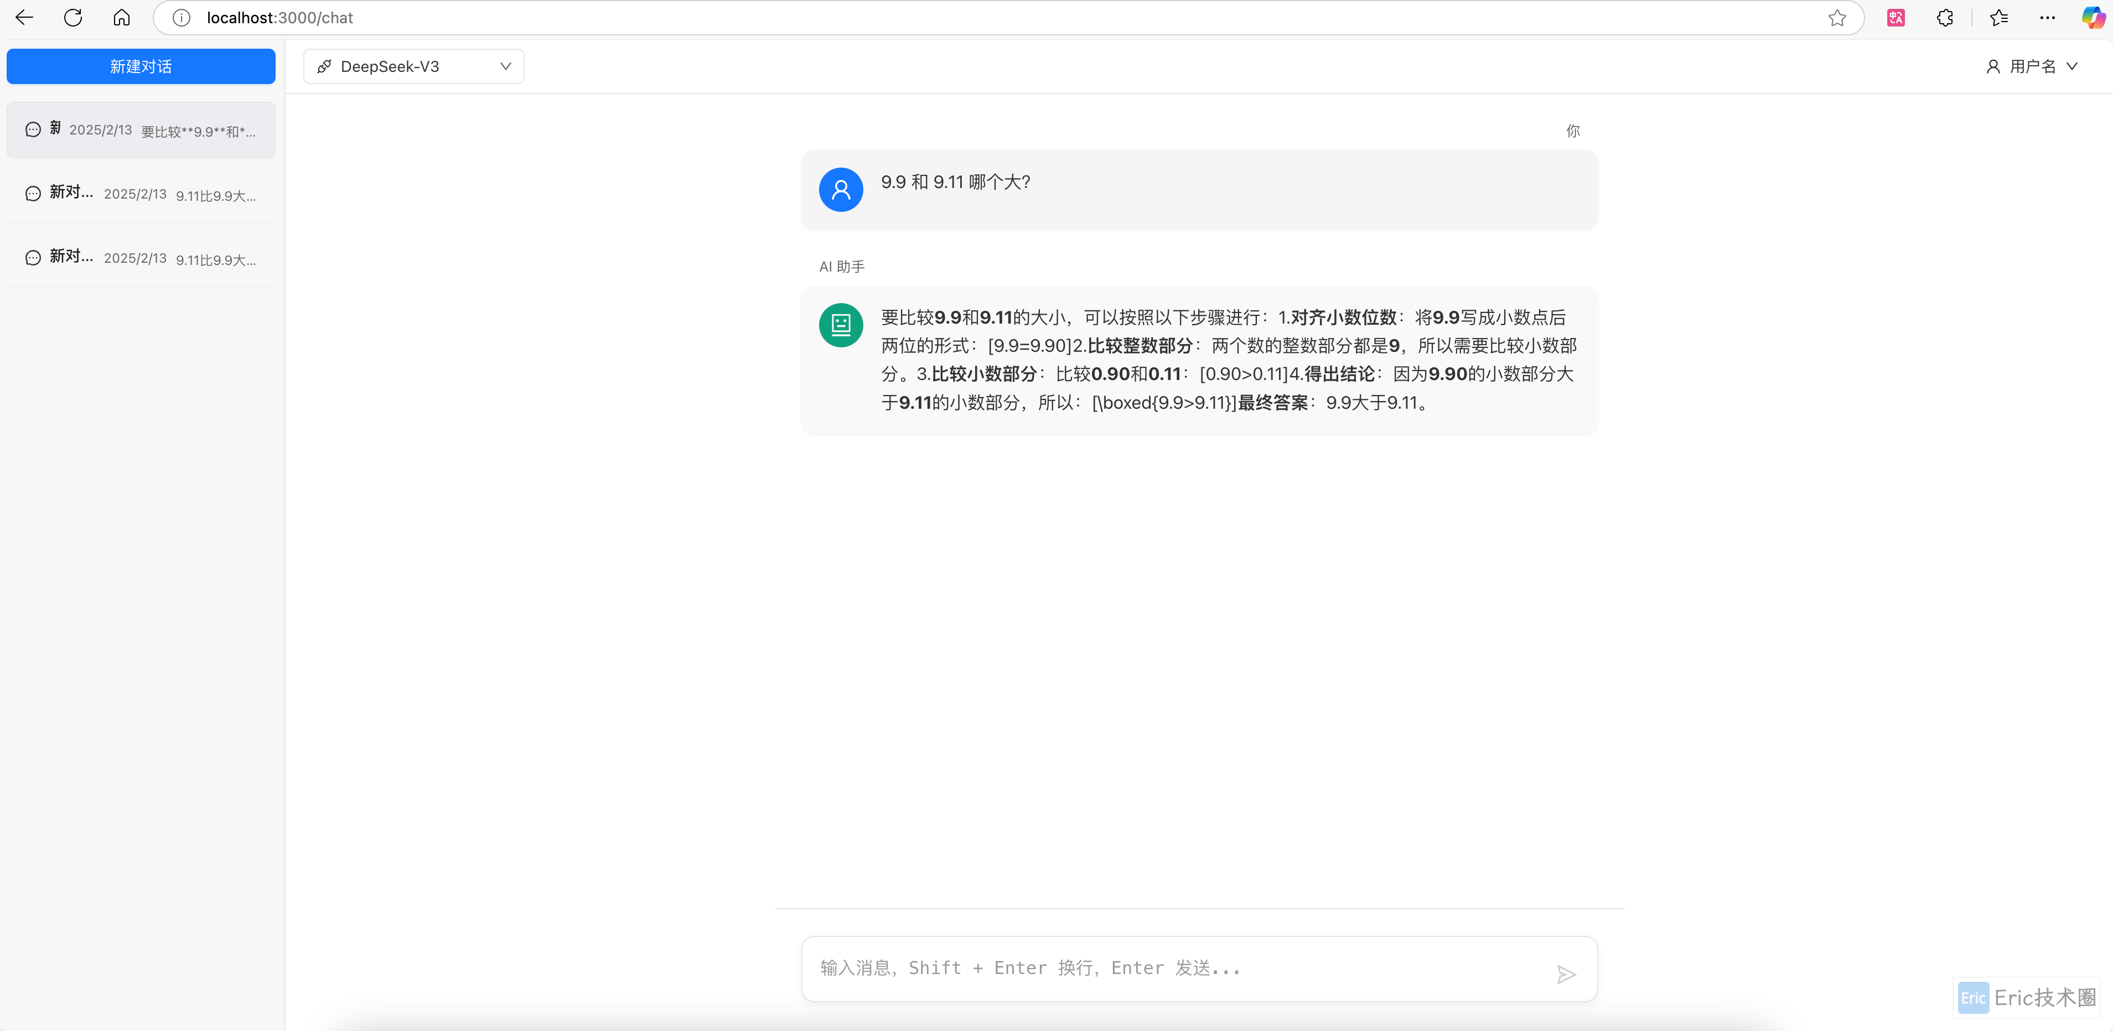Click date 2025/2/13 on first conversation
This screenshot has height=1031, width=2113.
click(x=101, y=129)
